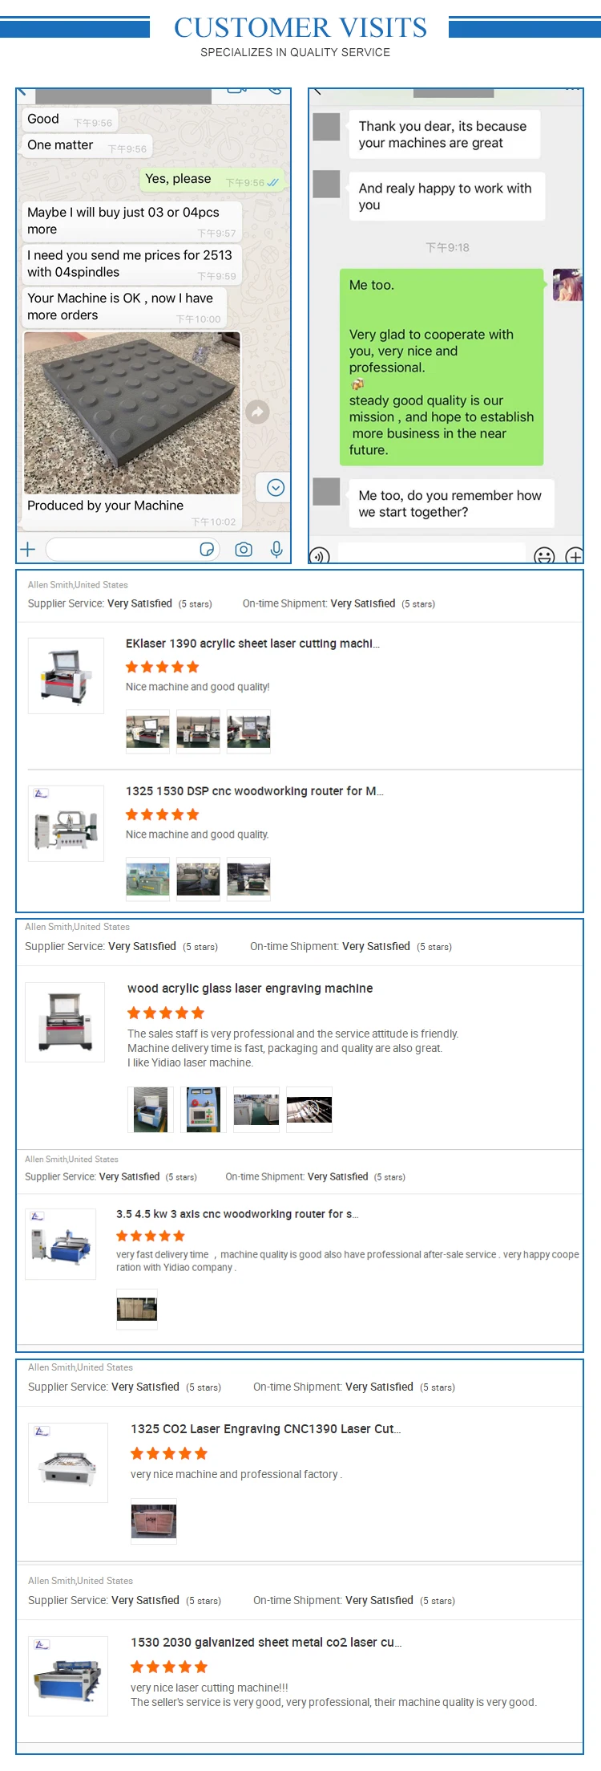The image size is (601, 1771).
Task: Open wood acrylic glass laser engraving machine product image
Action: pyautogui.click(x=65, y=1022)
